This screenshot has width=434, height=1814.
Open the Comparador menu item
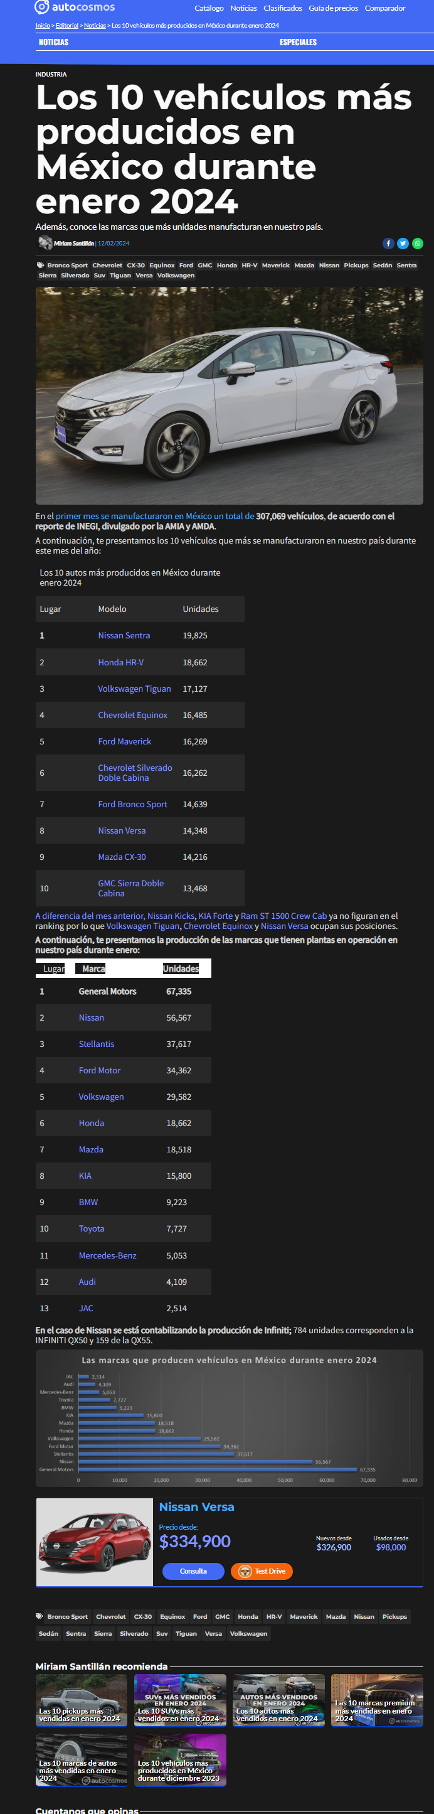[x=384, y=8]
